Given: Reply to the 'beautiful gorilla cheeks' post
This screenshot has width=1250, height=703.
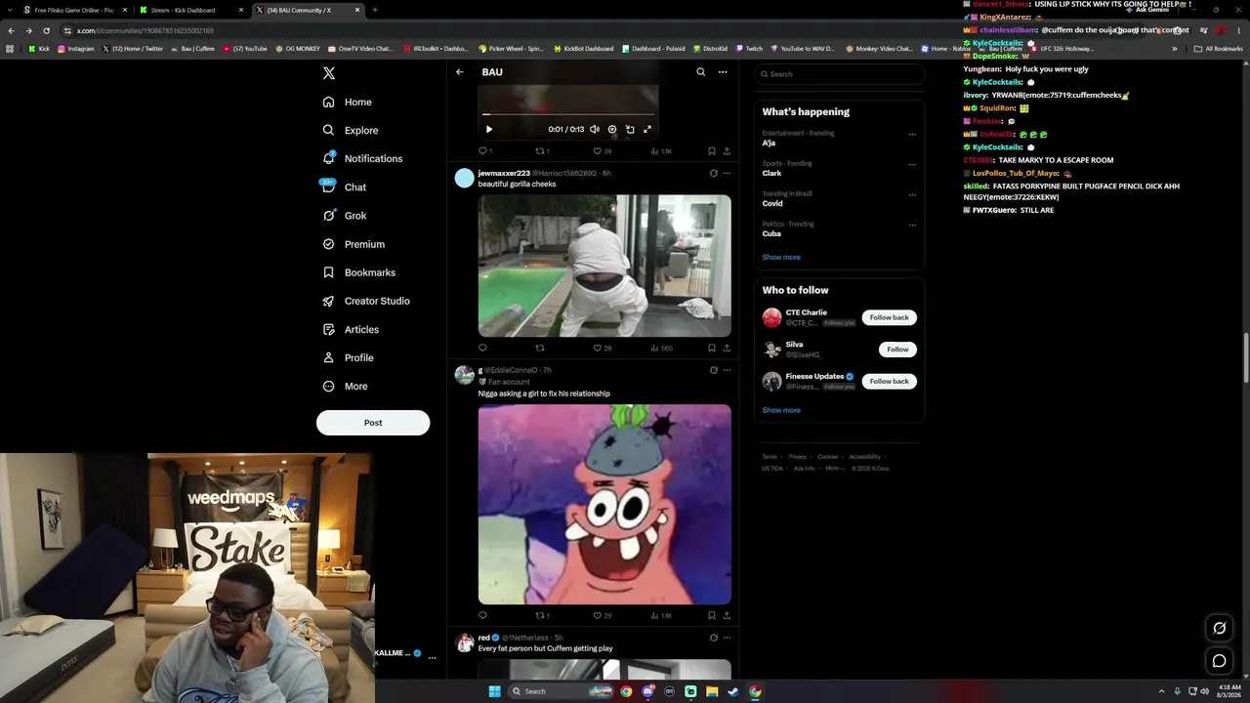Looking at the screenshot, I should (x=482, y=348).
